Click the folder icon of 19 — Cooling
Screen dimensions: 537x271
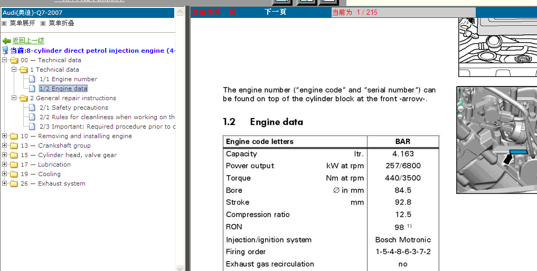tap(14, 174)
